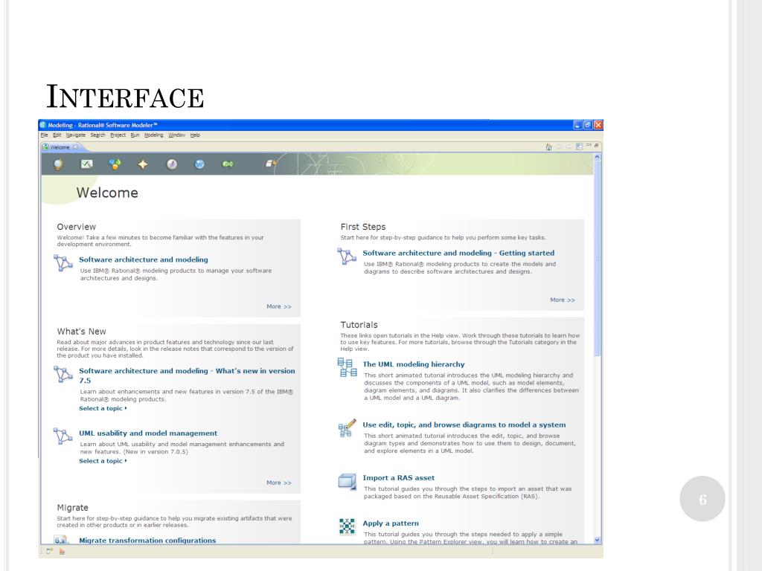Open the File menu
The width and height of the screenshot is (762, 571).
coord(44,135)
